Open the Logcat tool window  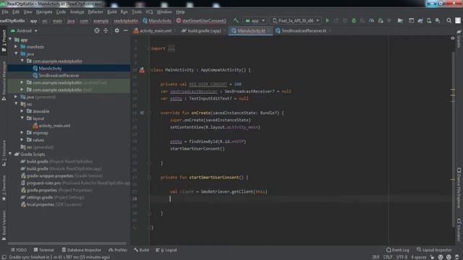pyautogui.click(x=166, y=250)
